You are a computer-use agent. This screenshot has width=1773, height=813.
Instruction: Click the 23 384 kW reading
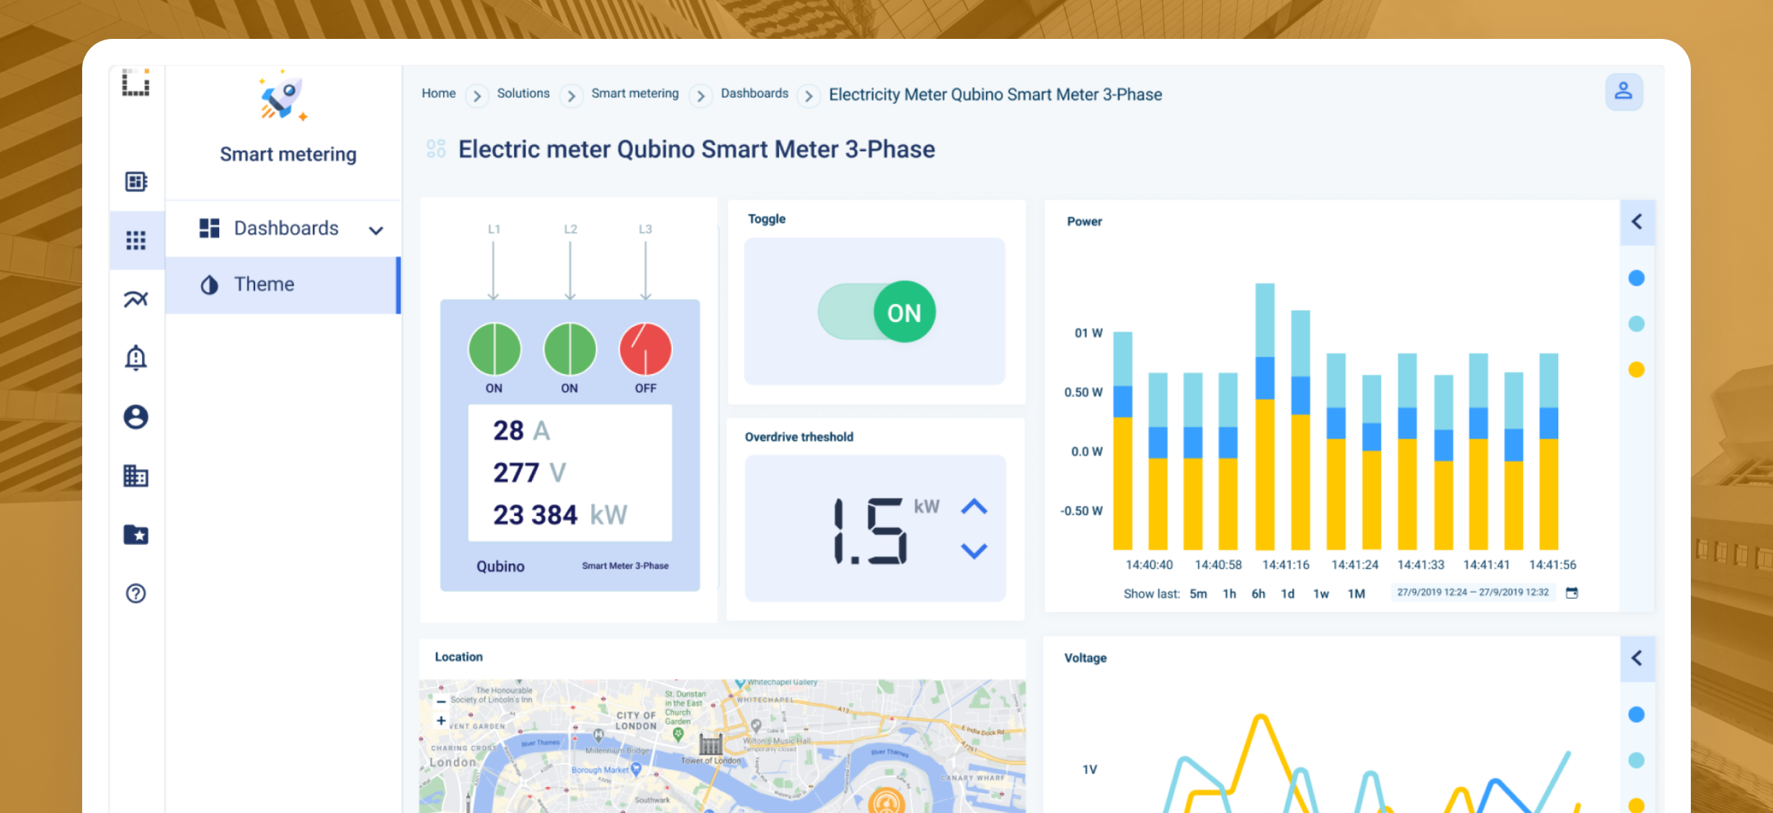click(560, 515)
